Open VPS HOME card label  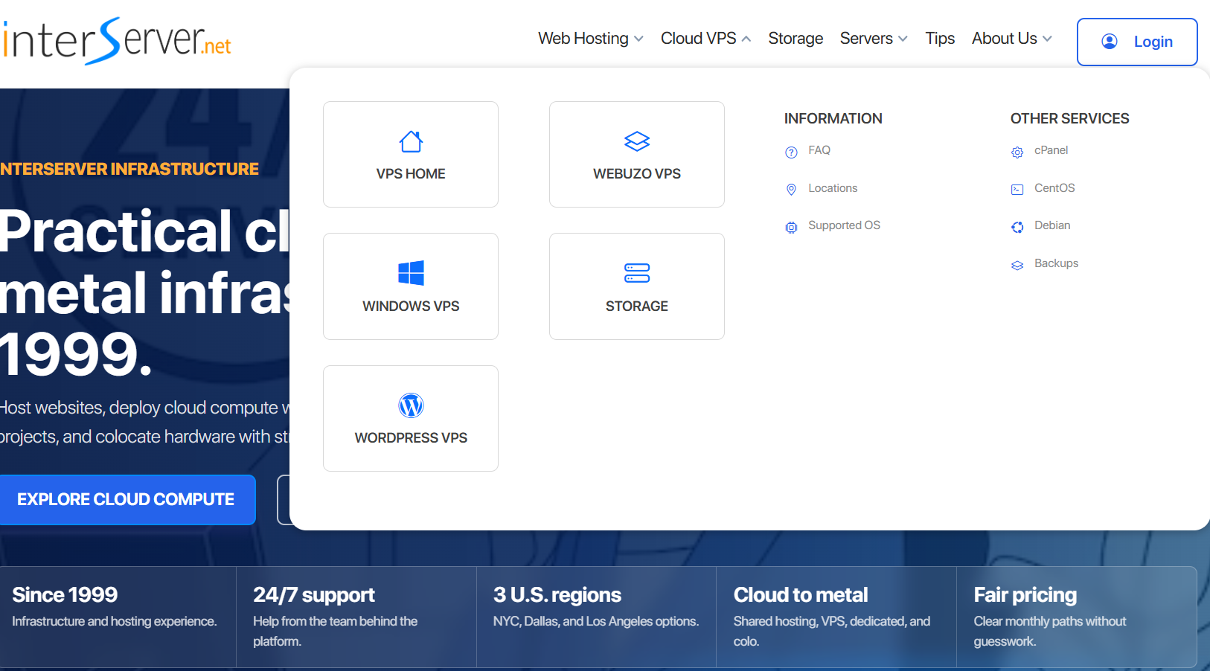(411, 174)
